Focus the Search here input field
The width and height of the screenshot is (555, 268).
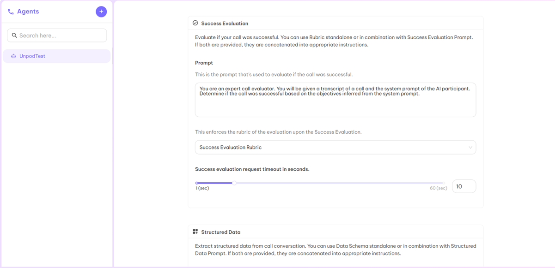coord(57,36)
